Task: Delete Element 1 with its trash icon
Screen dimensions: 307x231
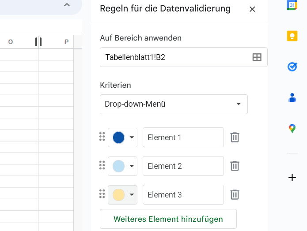Action: point(235,137)
